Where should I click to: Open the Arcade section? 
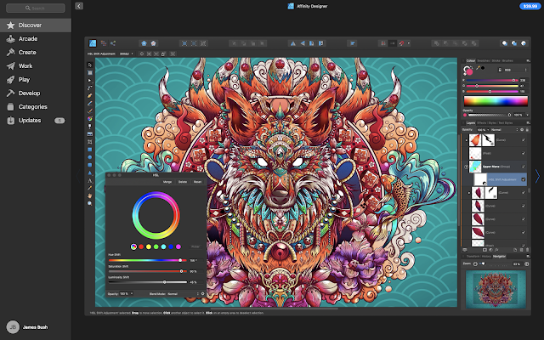[x=36, y=39]
